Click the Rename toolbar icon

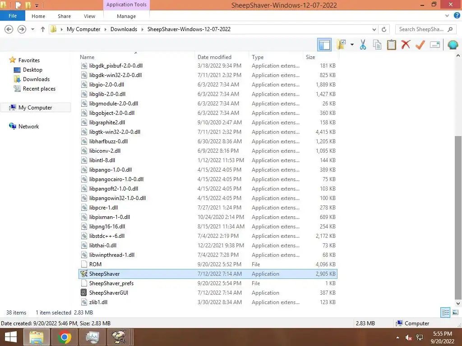point(434,45)
